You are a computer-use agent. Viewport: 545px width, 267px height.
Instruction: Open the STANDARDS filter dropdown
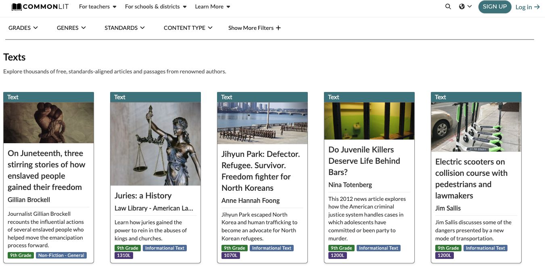tap(125, 28)
